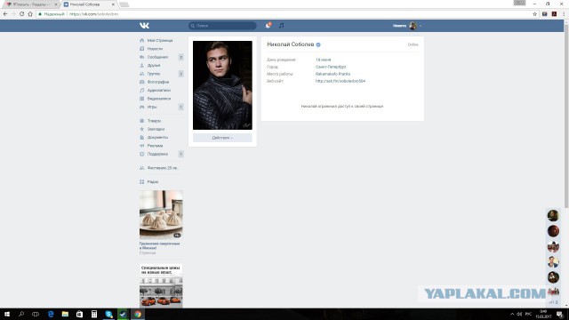The height and width of the screenshot is (320, 569).
Task: Open the ask.fm website link
Action: [x=341, y=81]
